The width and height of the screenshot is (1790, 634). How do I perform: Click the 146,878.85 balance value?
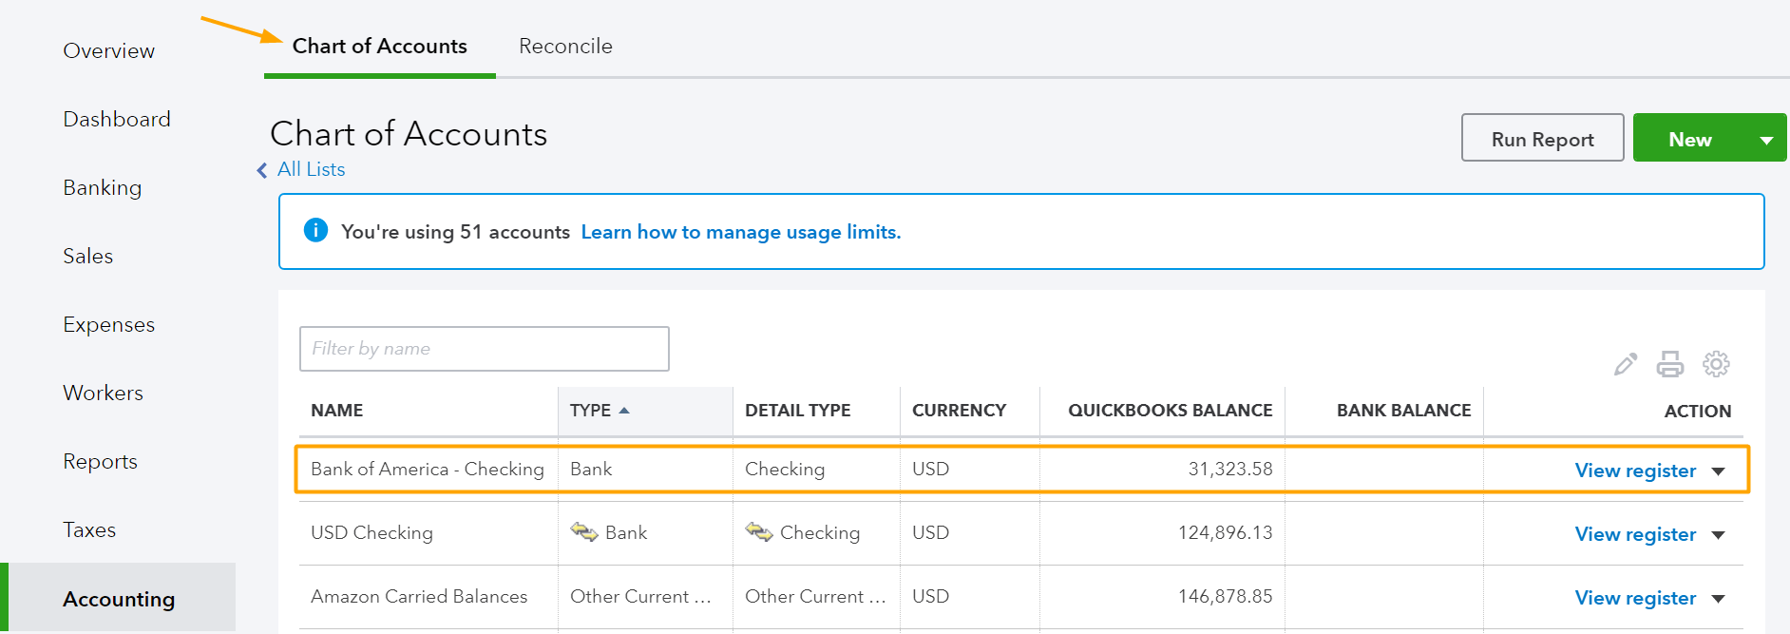tap(1226, 597)
